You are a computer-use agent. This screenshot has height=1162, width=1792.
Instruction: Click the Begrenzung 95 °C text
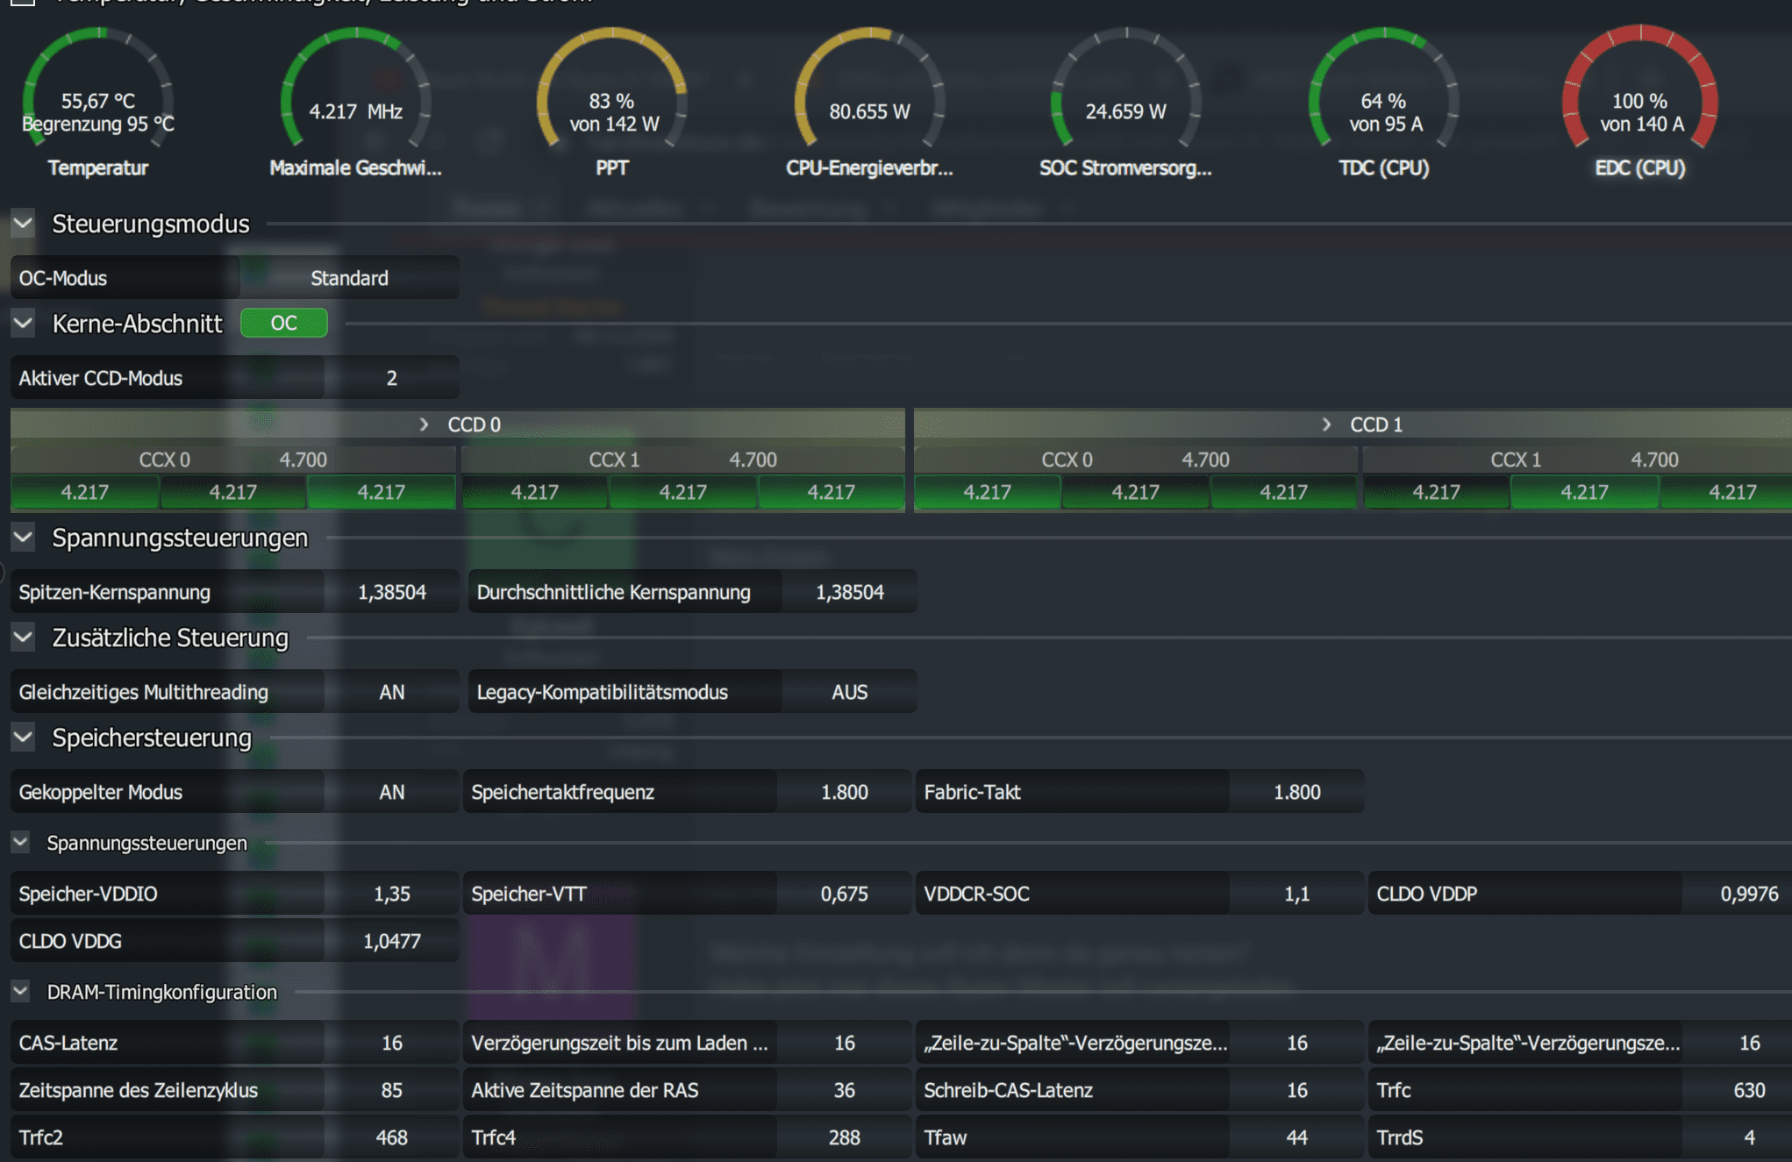tap(98, 124)
